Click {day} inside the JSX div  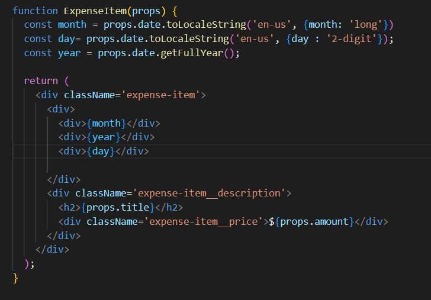coord(101,151)
